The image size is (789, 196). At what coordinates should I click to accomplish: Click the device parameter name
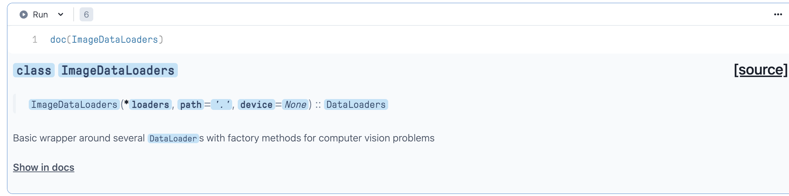(x=256, y=105)
